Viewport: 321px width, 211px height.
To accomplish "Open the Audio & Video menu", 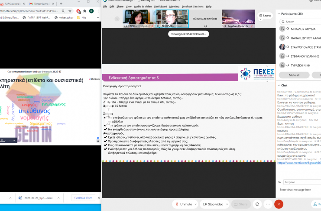I will pyautogui.click(x=143, y=7).
